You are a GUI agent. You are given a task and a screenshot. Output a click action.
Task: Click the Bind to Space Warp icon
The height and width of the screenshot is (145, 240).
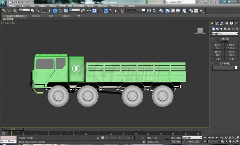pyautogui.click(x=14, y=11)
